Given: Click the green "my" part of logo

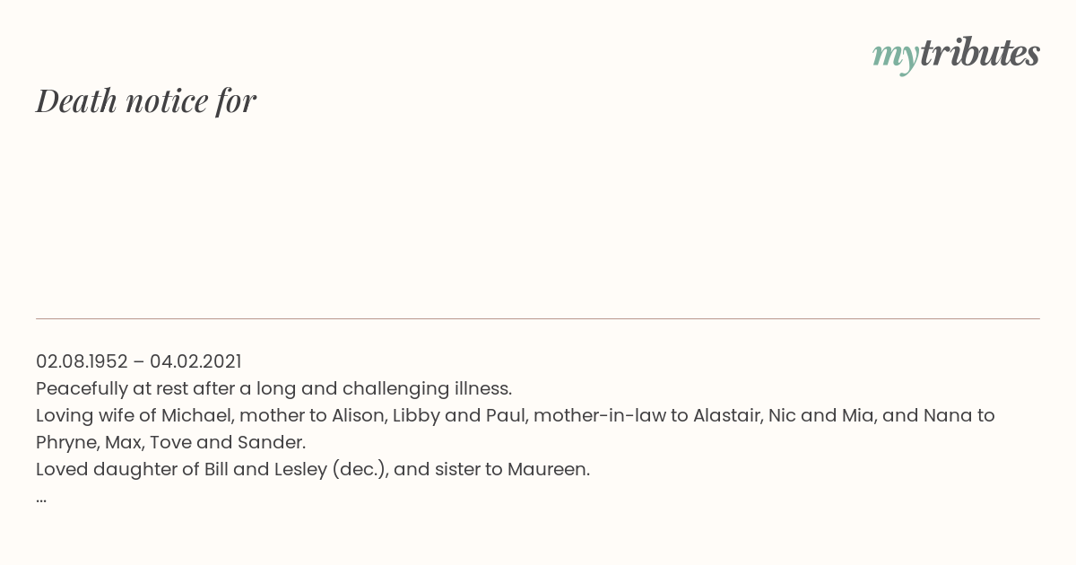Looking at the screenshot, I should [896, 56].
